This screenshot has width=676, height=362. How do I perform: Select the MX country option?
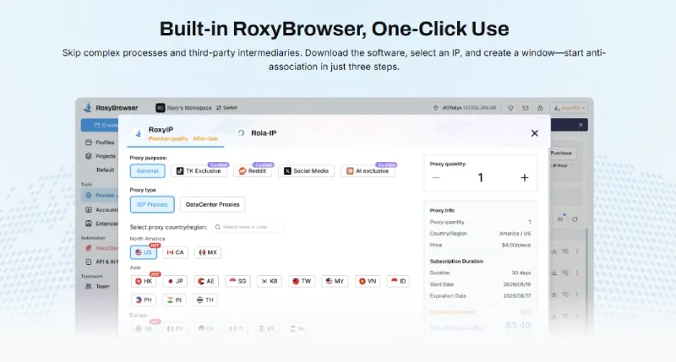pyautogui.click(x=208, y=252)
